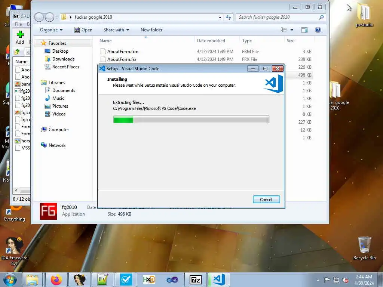Select Network in the navigation pane
Screen dimensions: 383x287
[x=57, y=145]
